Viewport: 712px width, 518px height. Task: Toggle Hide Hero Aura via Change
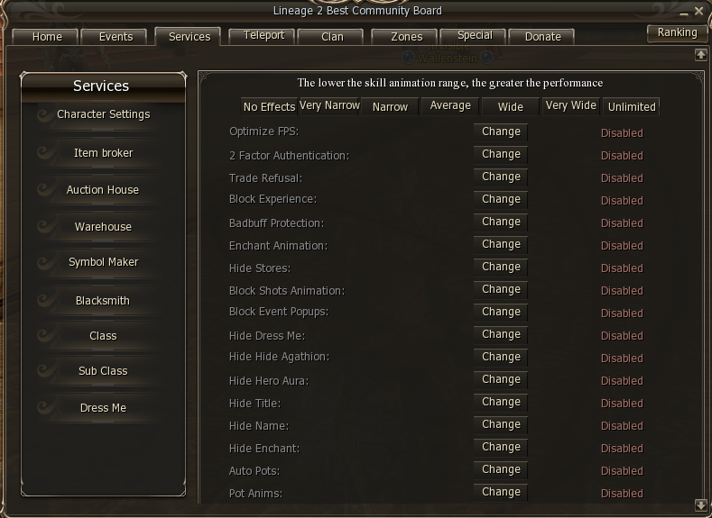point(501,379)
